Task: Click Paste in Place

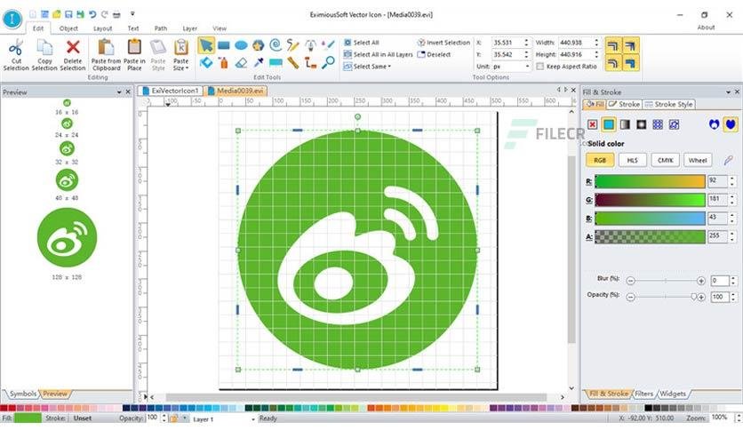Action: 134,55
